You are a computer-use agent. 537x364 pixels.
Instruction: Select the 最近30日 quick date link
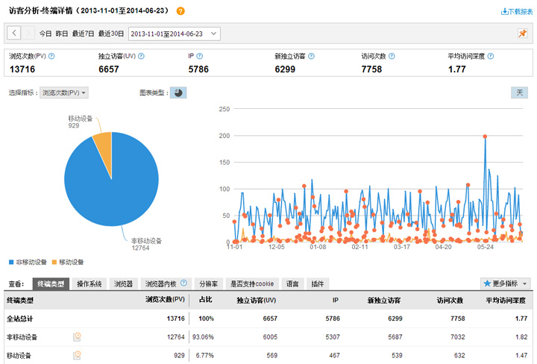[x=112, y=34]
